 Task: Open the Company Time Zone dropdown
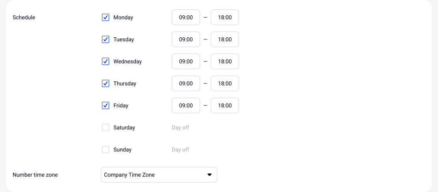pyautogui.click(x=159, y=175)
